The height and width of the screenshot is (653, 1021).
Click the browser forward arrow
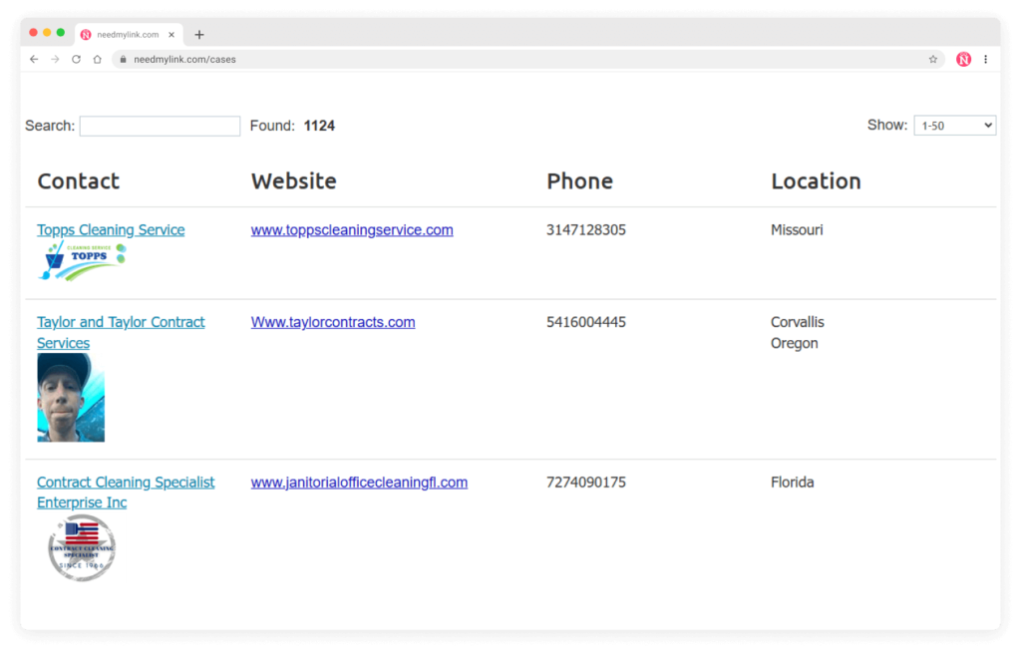coord(55,60)
